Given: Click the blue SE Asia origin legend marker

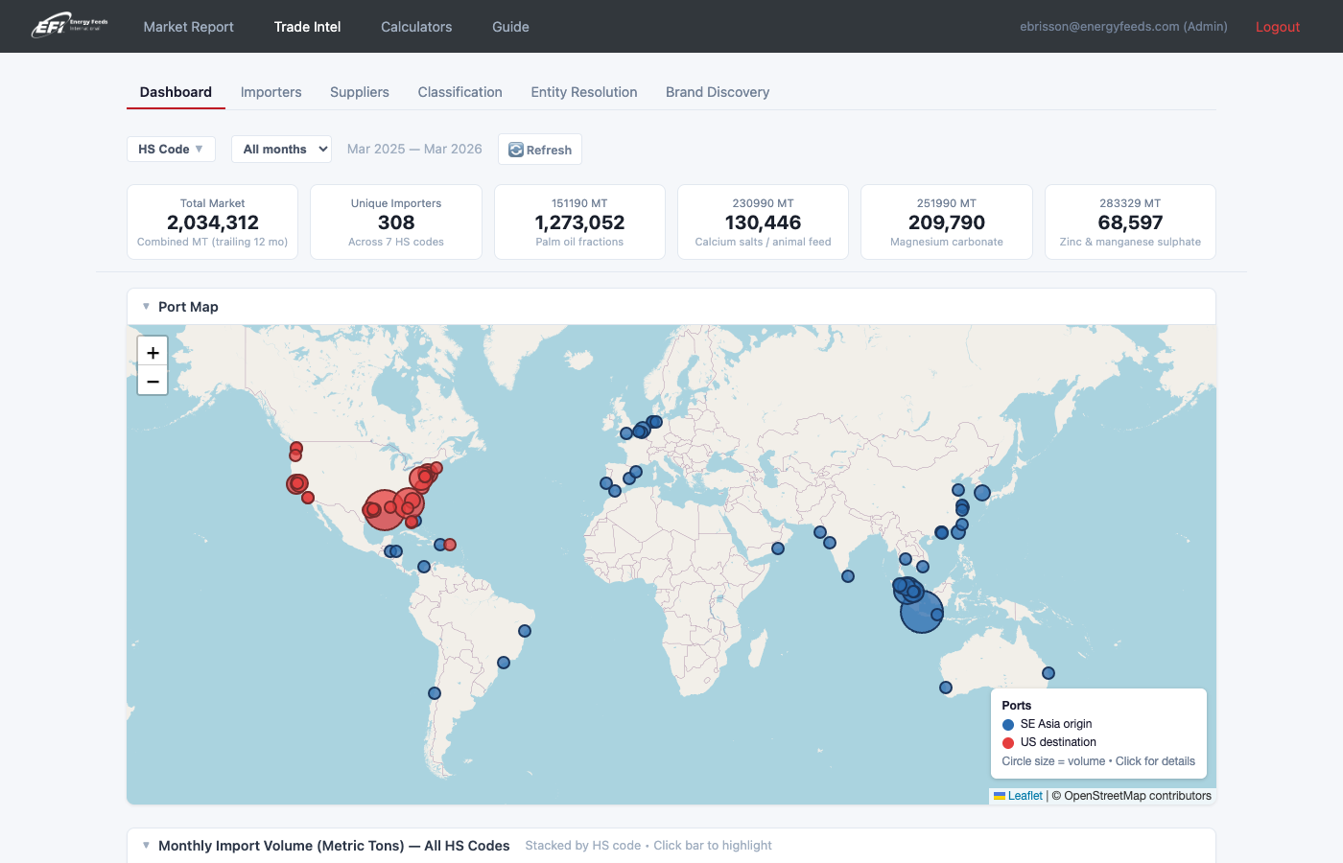Looking at the screenshot, I should click(1008, 724).
